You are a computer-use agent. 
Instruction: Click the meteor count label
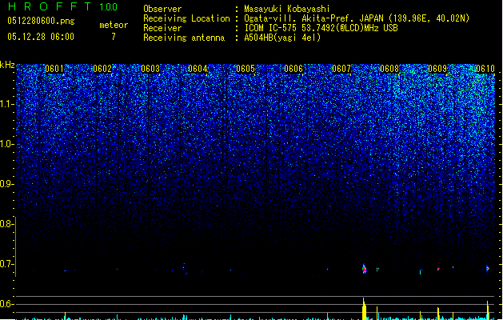(114, 25)
